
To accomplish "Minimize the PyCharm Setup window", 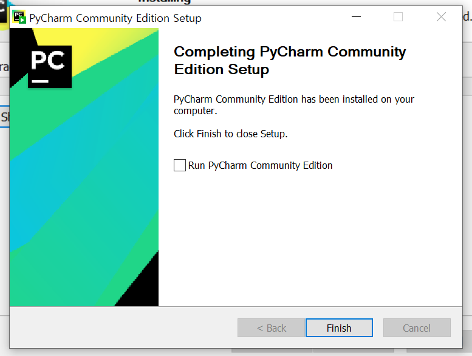I will coord(356,17).
